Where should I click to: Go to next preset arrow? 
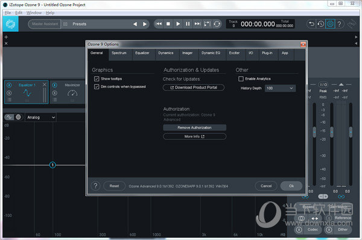coord(145,24)
